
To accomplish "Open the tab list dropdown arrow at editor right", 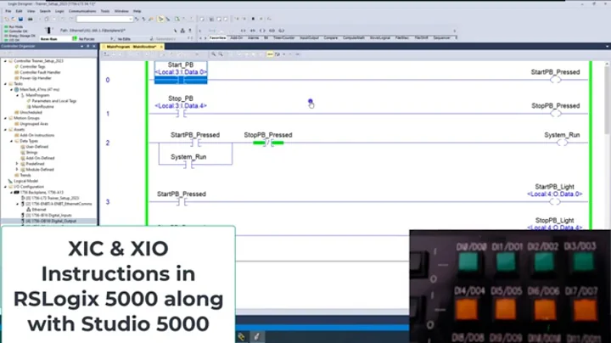I will 607,47.
